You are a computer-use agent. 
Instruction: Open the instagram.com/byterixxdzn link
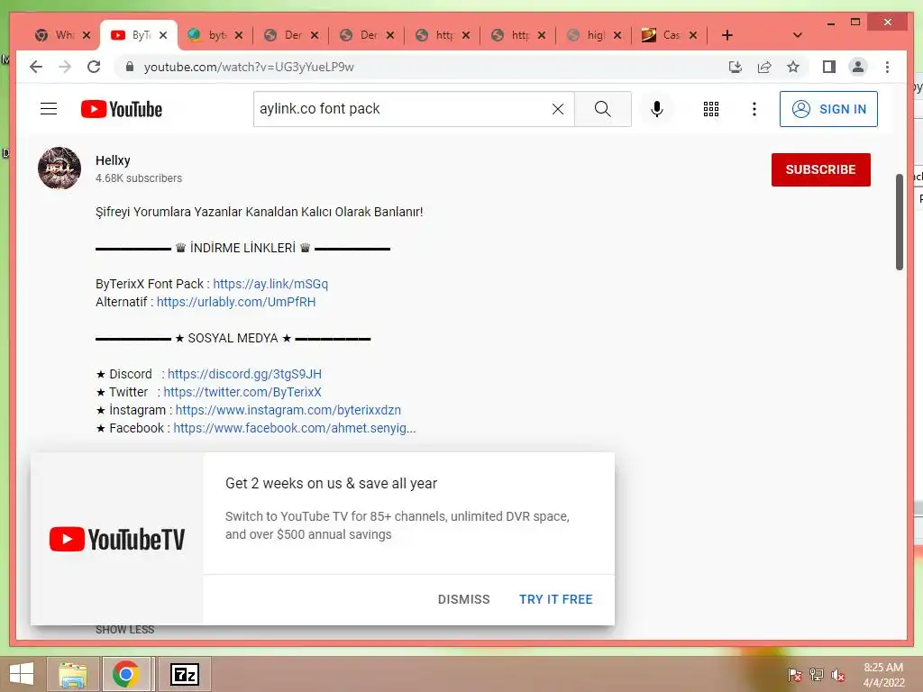click(288, 410)
